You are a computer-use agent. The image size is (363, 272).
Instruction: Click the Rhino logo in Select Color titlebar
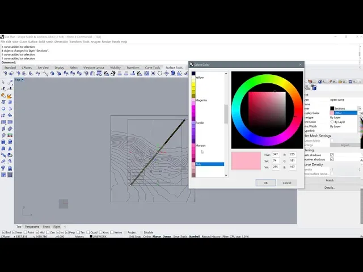click(x=192, y=65)
